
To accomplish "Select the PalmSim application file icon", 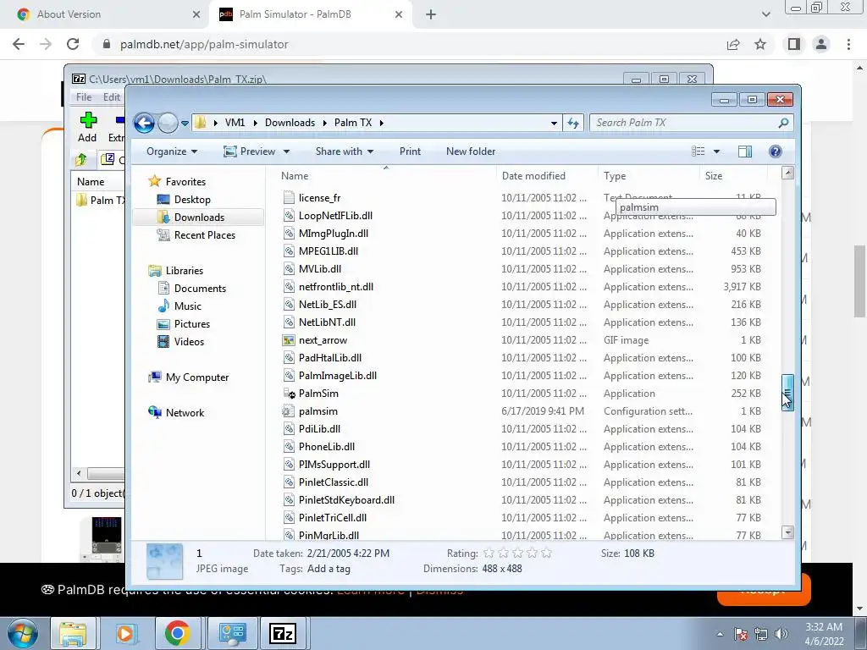I will [x=289, y=394].
